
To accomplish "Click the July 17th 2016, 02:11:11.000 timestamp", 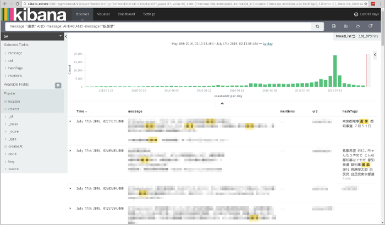I will tap(100, 121).
